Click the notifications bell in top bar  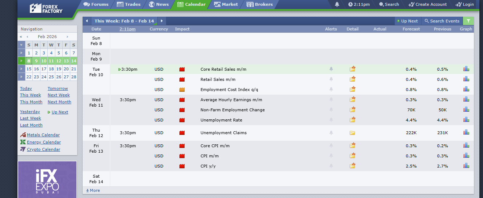[x=337, y=4]
